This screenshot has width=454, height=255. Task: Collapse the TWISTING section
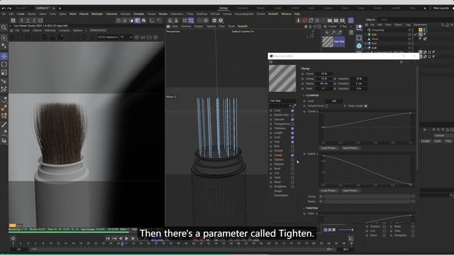[304, 208]
